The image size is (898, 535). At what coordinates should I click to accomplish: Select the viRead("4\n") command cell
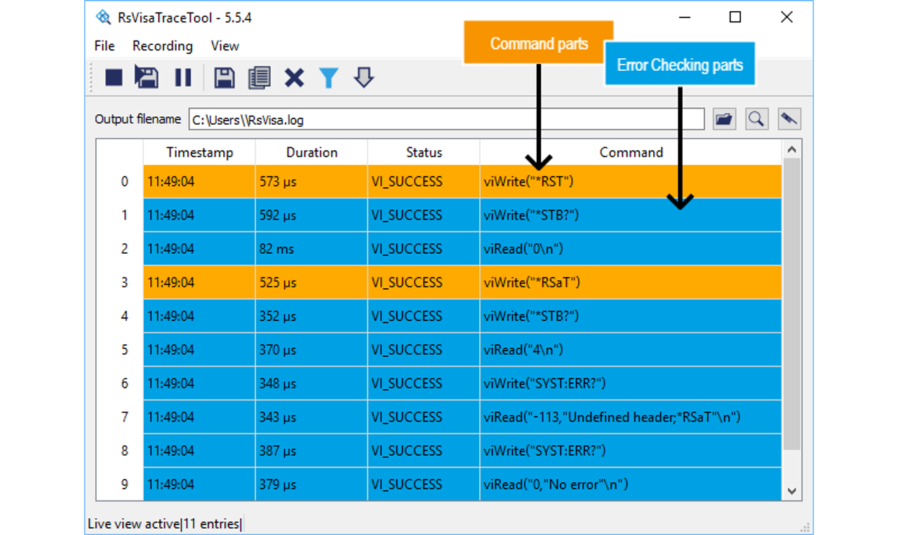(631, 350)
